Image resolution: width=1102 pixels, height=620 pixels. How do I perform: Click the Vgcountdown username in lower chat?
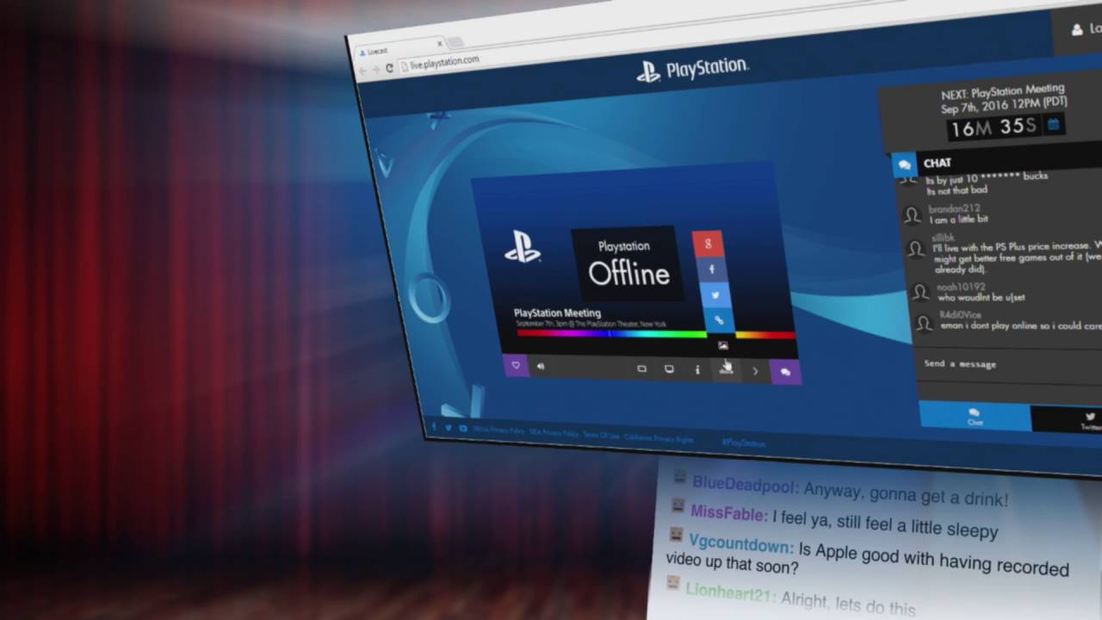click(x=740, y=544)
